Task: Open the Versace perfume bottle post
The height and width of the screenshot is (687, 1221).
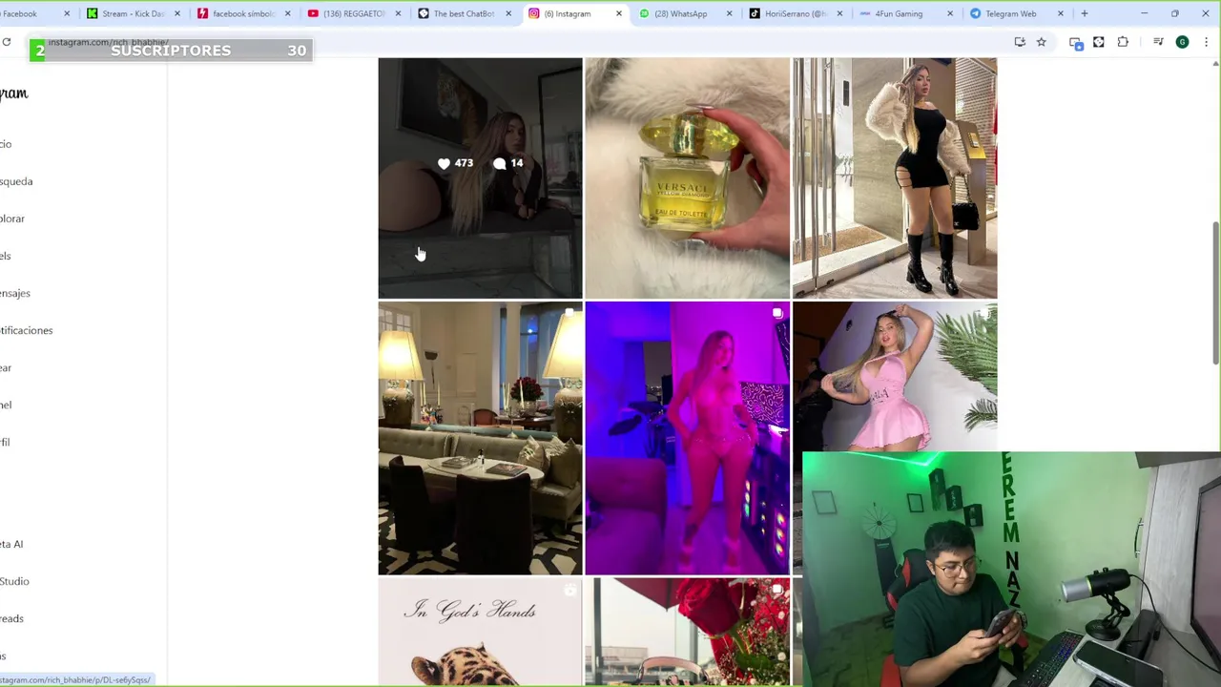Action: pyautogui.click(x=687, y=177)
